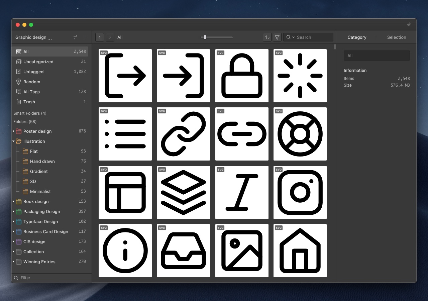Click the Smart Folders (4) header
The image size is (428, 301).
coord(30,113)
